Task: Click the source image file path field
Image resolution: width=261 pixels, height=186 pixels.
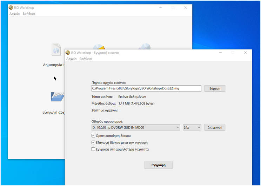Action: pos(146,88)
